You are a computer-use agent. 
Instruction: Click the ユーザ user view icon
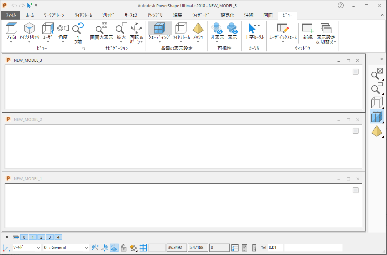(x=48, y=28)
